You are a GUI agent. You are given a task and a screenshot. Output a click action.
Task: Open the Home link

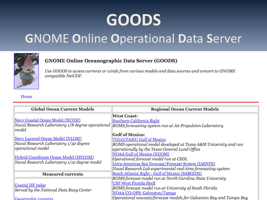[26, 96]
